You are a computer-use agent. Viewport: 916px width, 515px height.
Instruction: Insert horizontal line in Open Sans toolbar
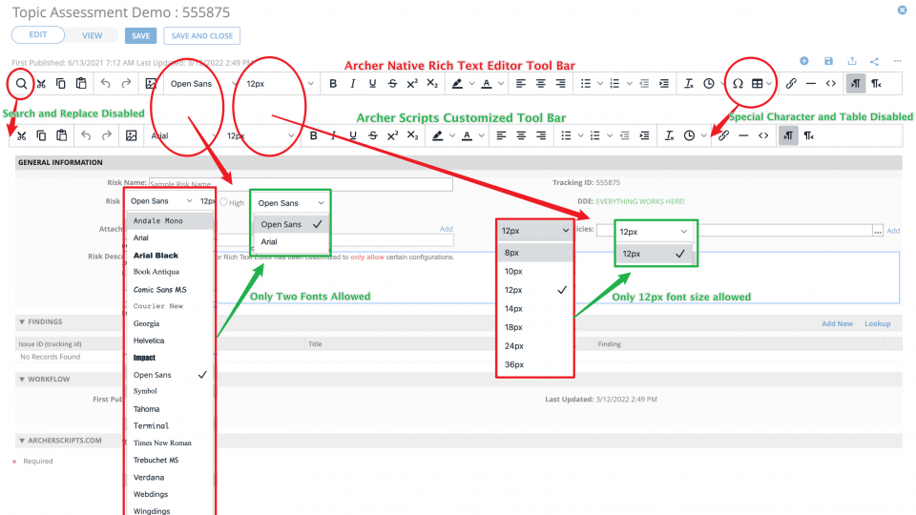pos(811,84)
